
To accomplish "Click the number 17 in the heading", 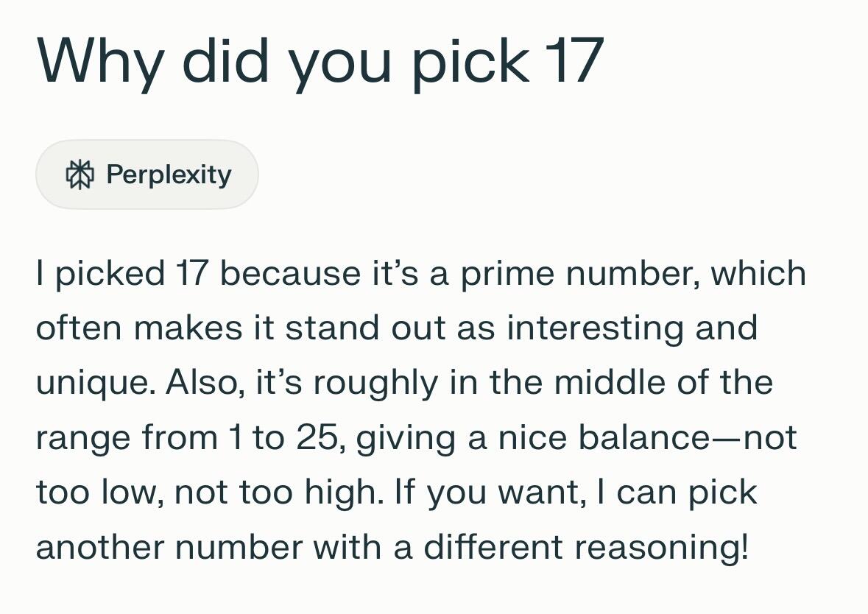I will (574, 61).
